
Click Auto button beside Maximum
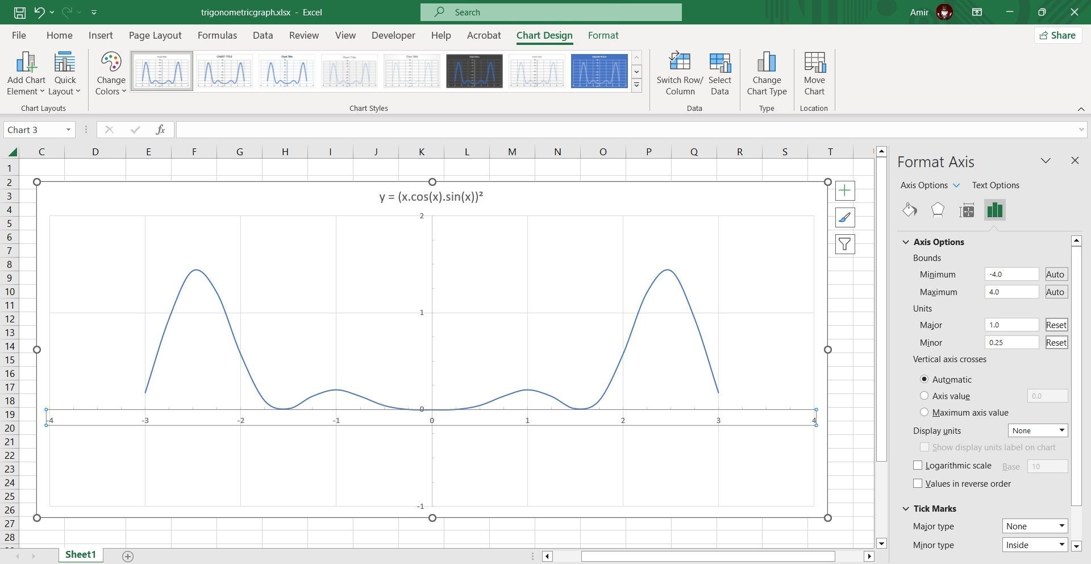coord(1055,292)
